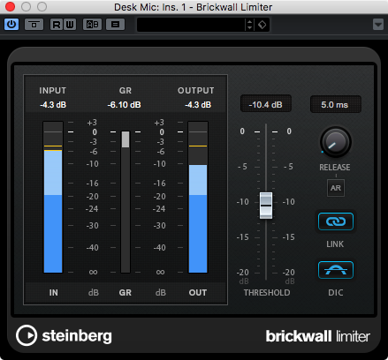The width and height of the screenshot is (388, 360).
Task: Click the RELEASE label
Action: click(335, 168)
